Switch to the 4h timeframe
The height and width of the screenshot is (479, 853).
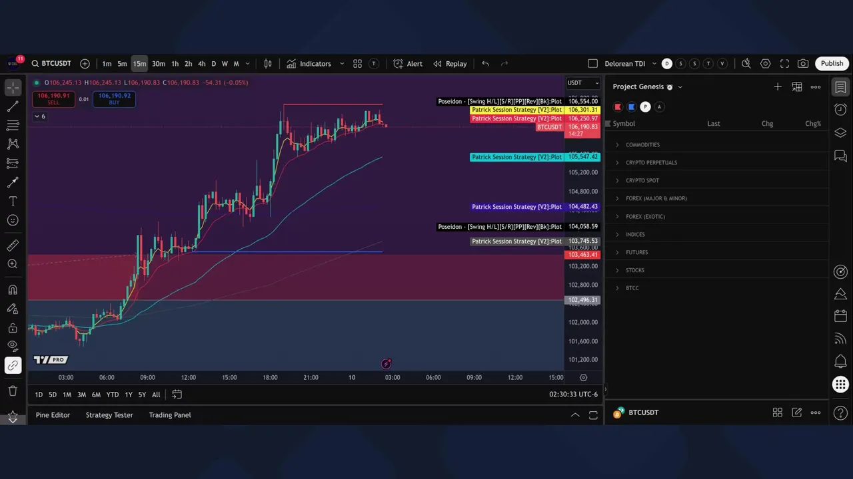pyautogui.click(x=202, y=64)
